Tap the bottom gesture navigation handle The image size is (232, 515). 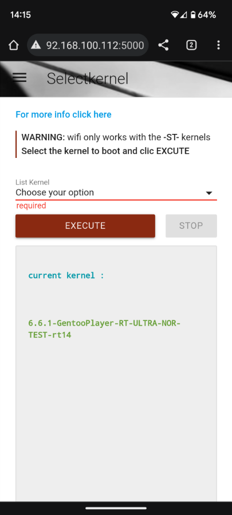click(116, 509)
